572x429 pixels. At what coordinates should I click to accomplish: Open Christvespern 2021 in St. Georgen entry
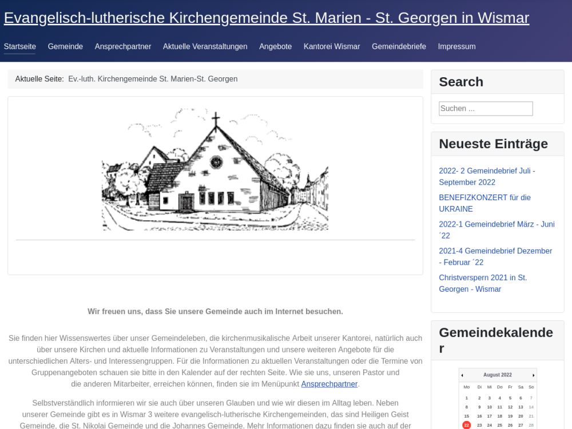pyautogui.click(x=483, y=283)
